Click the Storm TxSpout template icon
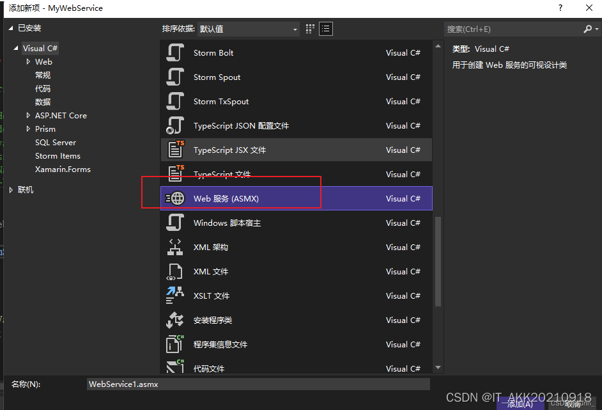 175,102
